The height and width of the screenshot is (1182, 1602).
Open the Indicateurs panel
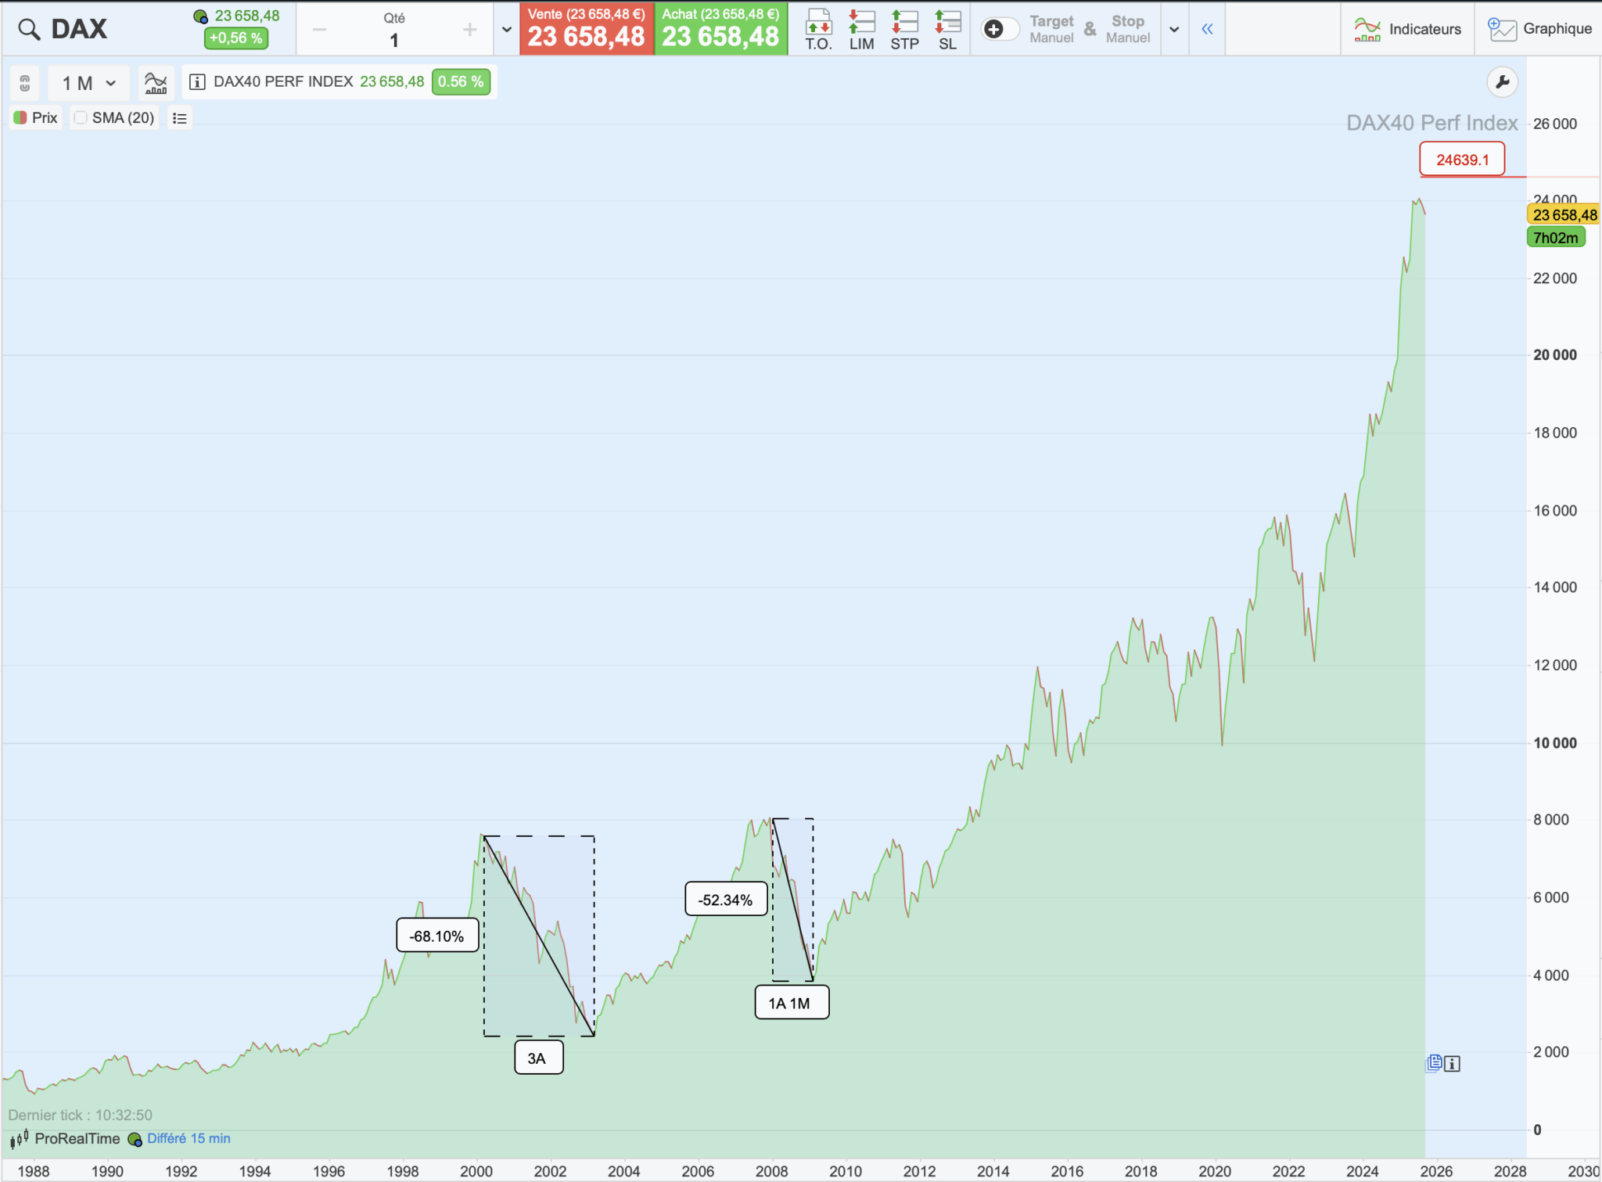(x=1408, y=28)
